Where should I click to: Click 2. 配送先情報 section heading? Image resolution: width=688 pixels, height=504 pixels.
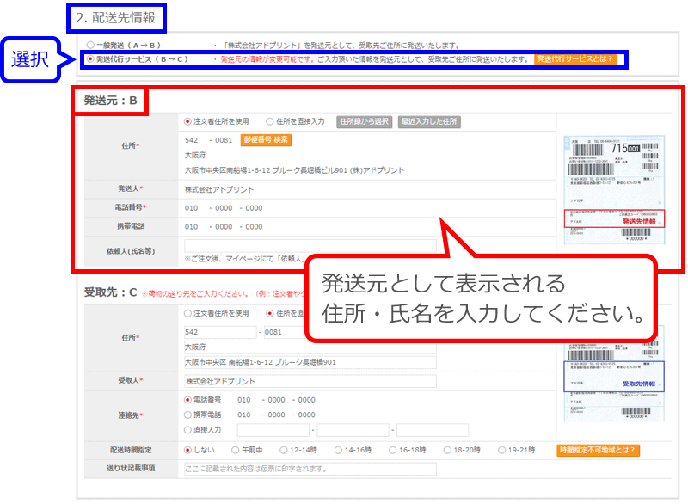pos(116,17)
